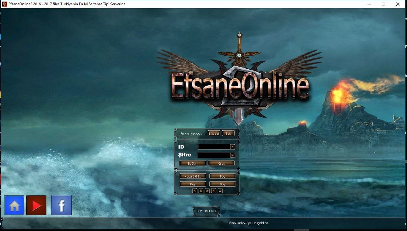Open the Facebook page icon

point(62,206)
